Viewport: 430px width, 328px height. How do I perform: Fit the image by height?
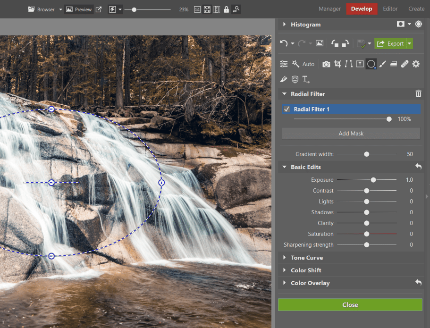pyautogui.click(x=217, y=9)
